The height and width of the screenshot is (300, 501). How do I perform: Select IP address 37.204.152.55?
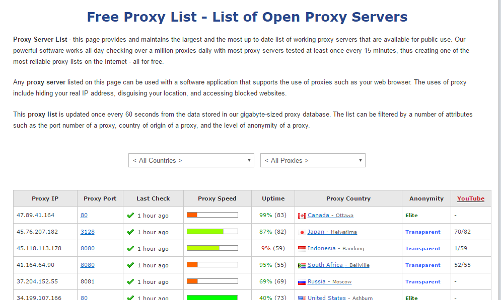tap(37, 281)
